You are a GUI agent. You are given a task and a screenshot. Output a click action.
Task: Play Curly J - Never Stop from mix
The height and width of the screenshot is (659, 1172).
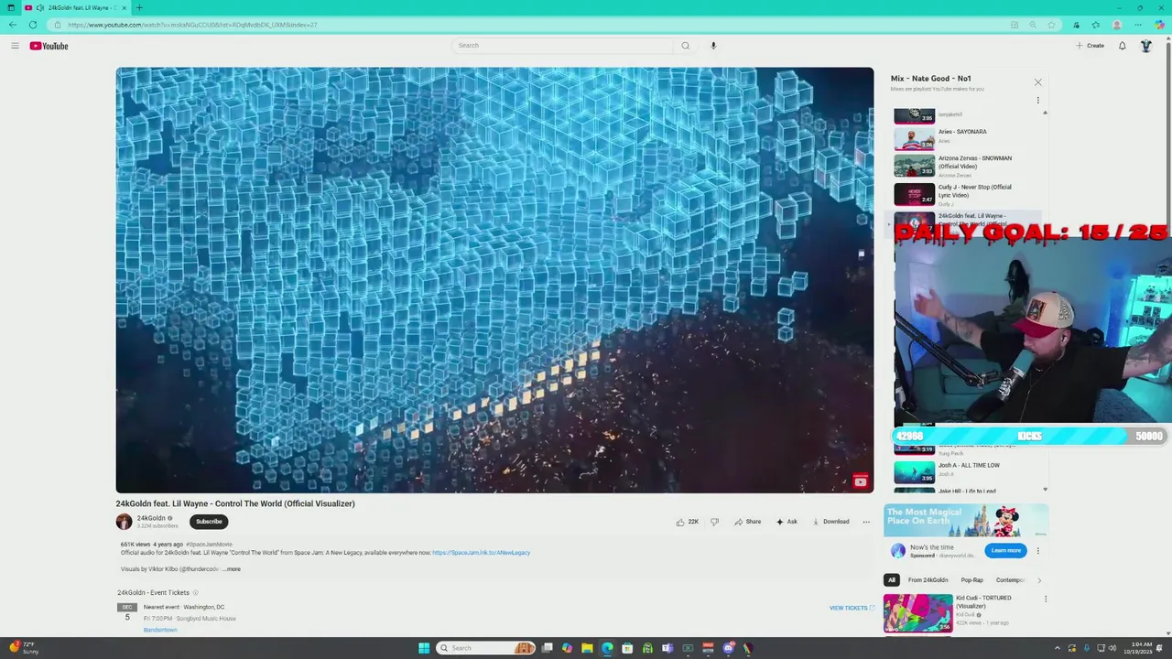[966, 194]
